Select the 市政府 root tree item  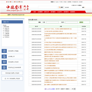click(5, 25)
